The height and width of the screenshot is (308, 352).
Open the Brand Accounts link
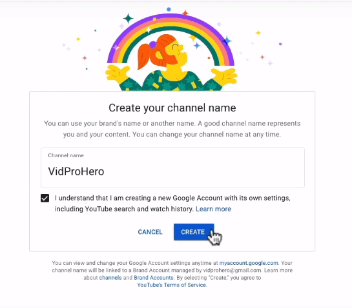(x=154, y=278)
